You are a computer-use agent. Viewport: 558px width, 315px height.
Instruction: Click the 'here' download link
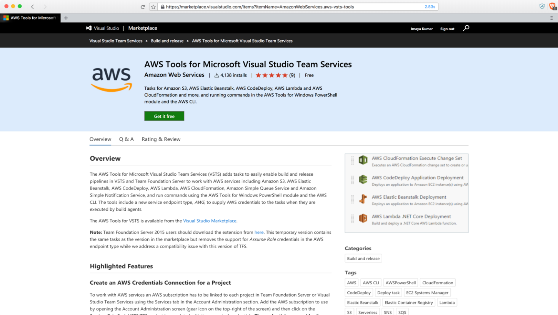click(259, 232)
